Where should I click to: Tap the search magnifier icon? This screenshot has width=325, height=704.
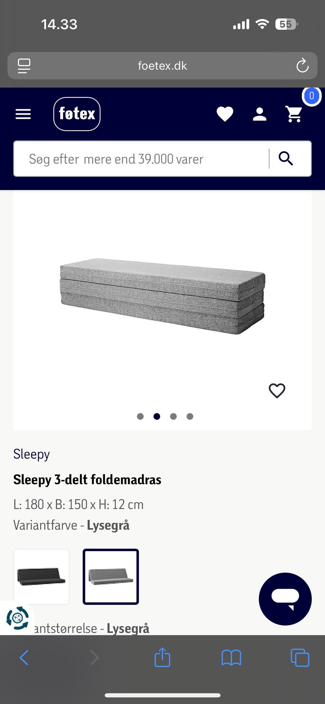(x=286, y=158)
